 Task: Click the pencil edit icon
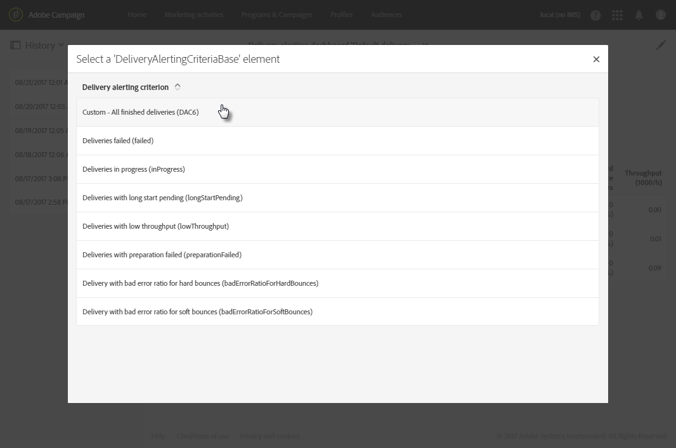coord(661,45)
